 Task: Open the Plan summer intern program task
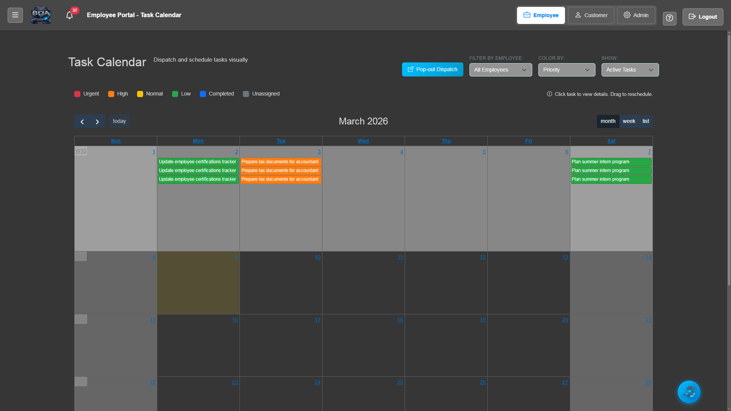coord(611,162)
